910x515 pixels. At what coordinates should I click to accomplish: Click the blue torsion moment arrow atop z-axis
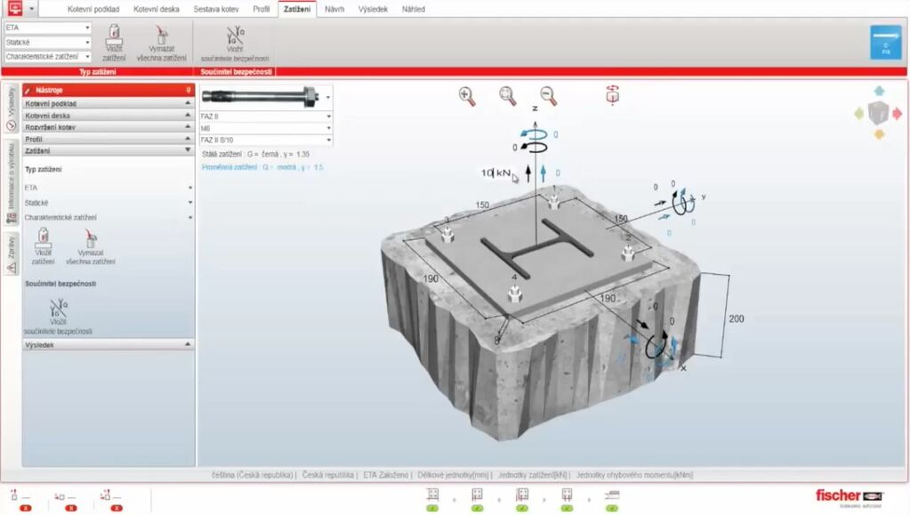pos(535,134)
